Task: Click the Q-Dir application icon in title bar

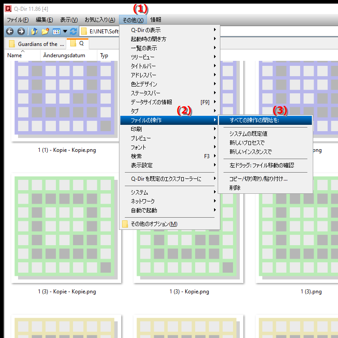Action: [x=8, y=9]
